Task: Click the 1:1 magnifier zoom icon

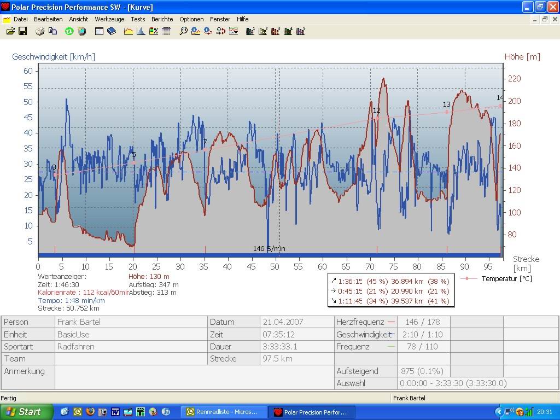Action: click(184, 31)
